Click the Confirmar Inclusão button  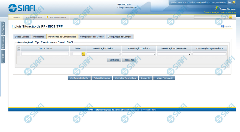(79, 78)
